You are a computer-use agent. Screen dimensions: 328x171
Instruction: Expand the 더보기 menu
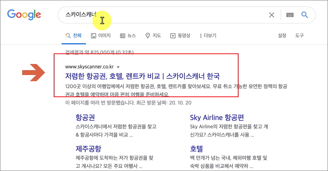click(x=208, y=36)
